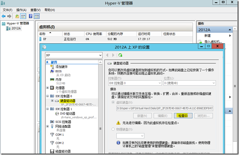
Task: Select SCSI 控制器 item
Action: (63, 122)
